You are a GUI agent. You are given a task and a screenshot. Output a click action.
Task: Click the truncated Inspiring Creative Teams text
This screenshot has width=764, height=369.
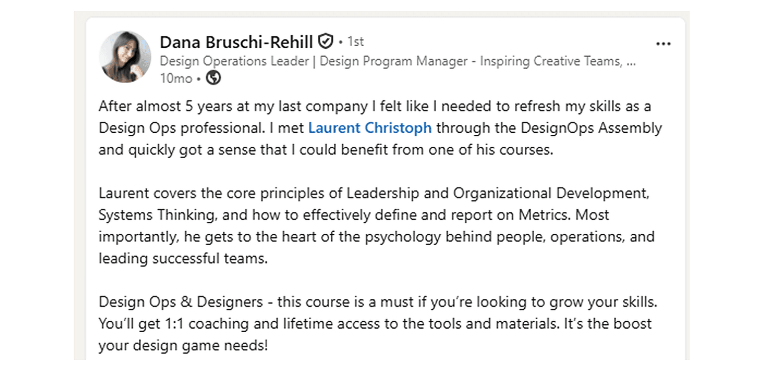(558, 62)
